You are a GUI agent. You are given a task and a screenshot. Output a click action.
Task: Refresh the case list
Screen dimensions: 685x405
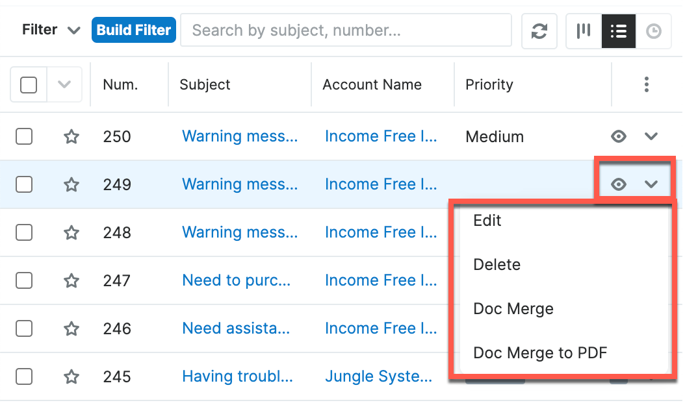(x=539, y=31)
